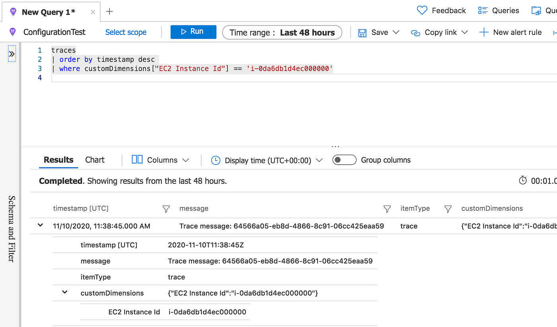Open the Queries icon panel
This screenshot has width=557, height=327.
point(482,10)
